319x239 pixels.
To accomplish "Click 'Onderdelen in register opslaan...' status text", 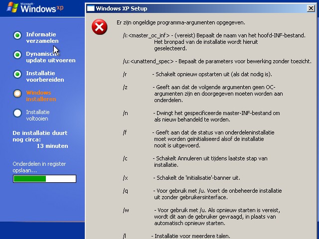I will (39, 167).
